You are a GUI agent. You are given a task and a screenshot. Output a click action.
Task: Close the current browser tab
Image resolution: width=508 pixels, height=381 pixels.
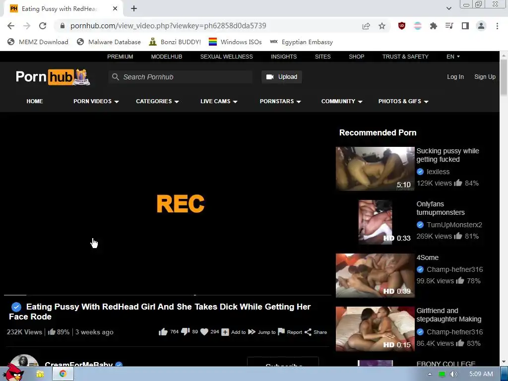click(x=115, y=9)
